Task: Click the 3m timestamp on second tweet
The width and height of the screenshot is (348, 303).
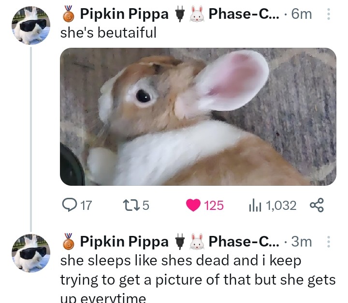Action: pos(302,242)
